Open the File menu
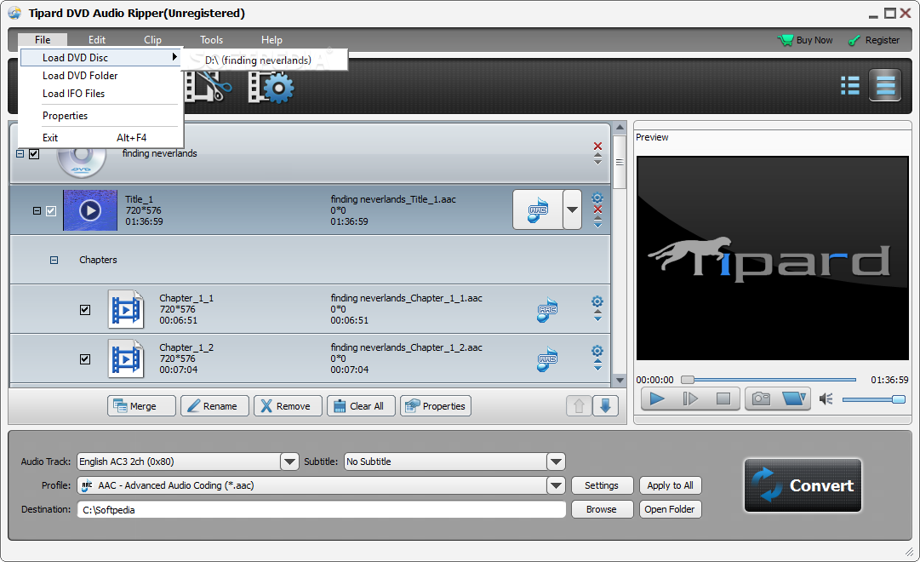The image size is (920, 562). pos(43,40)
